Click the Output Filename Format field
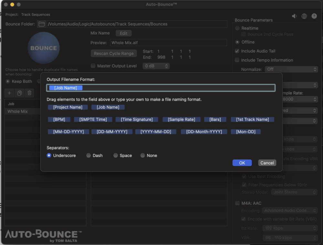The image size is (323, 245). (161, 88)
